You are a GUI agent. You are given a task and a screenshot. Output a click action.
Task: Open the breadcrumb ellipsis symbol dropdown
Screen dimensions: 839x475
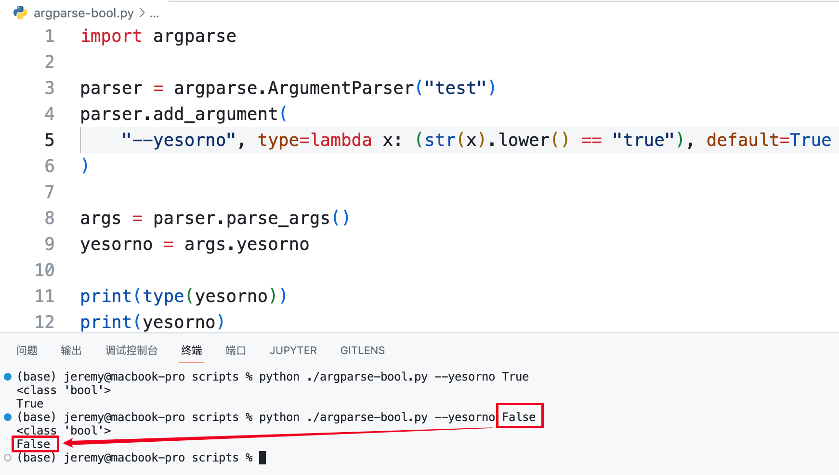(x=154, y=13)
